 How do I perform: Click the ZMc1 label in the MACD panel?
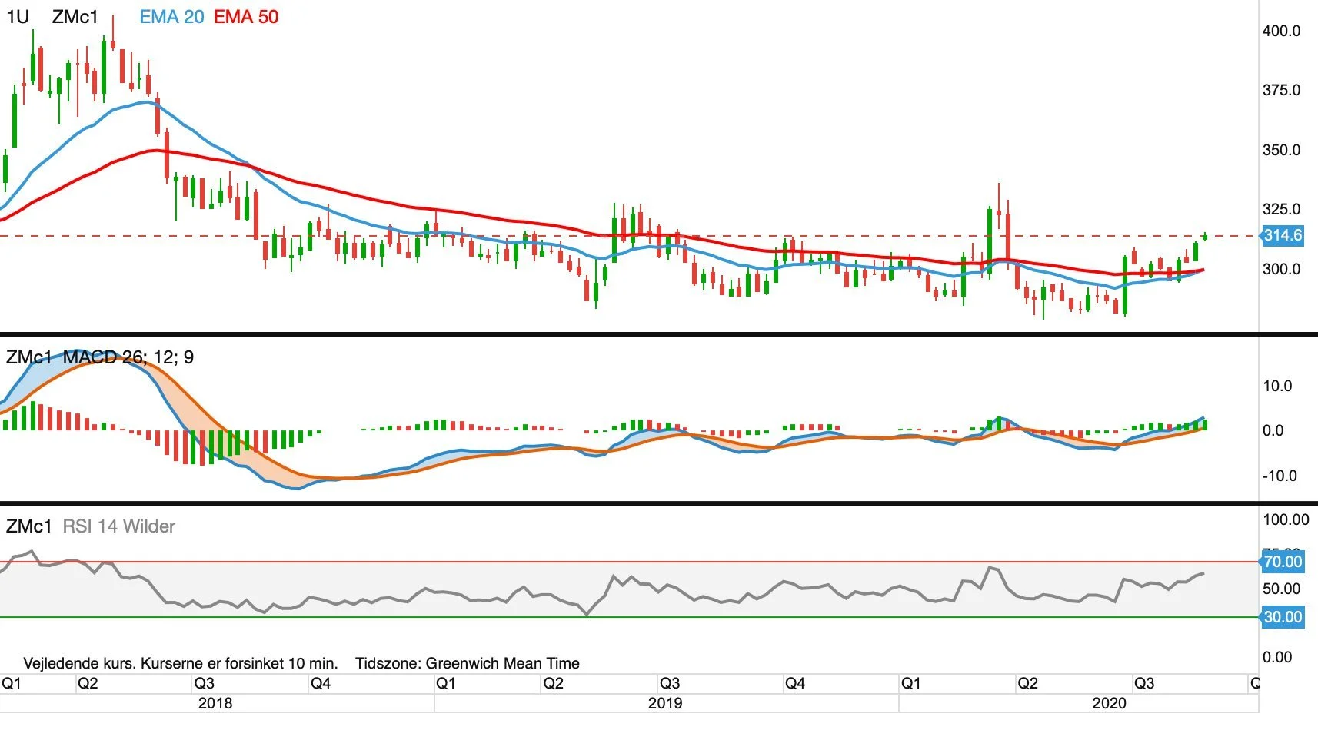click(29, 357)
